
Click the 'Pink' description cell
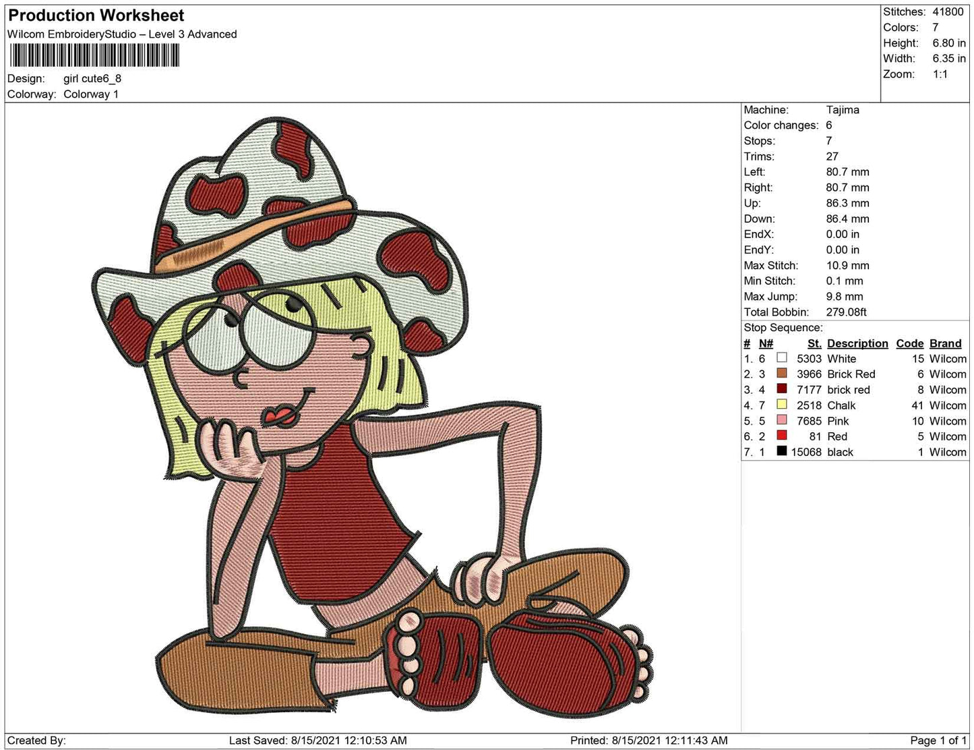coord(838,421)
